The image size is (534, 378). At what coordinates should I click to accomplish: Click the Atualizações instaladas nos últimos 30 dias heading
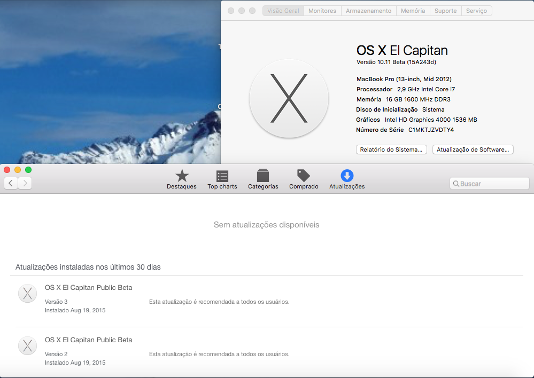click(88, 267)
